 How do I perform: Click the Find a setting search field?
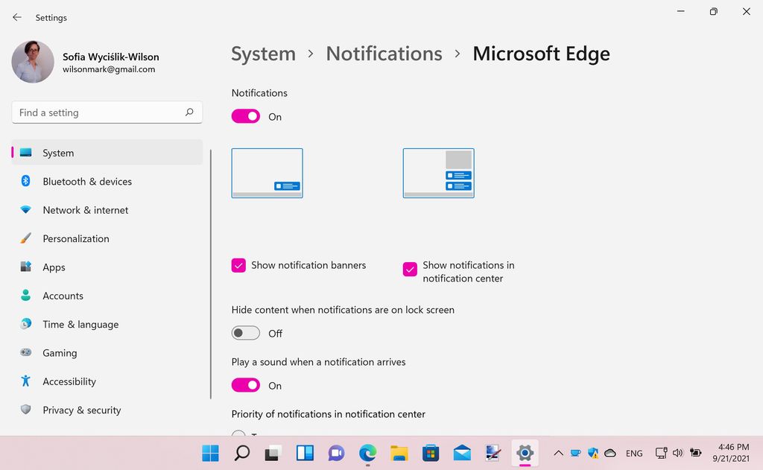tap(107, 112)
